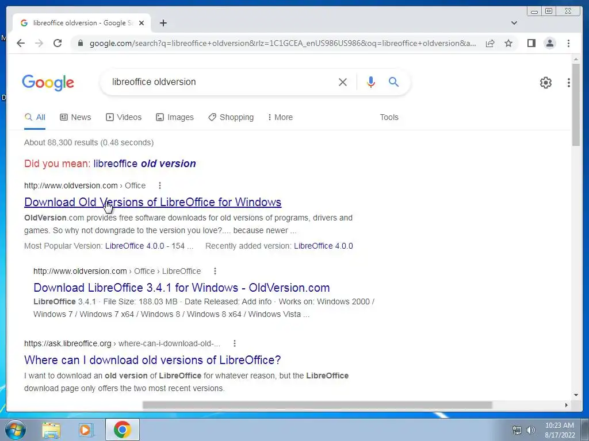Viewport: 589px width, 441px height.
Task: Click the http://www.oldversion.com › Office URL
Action: click(85, 185)
